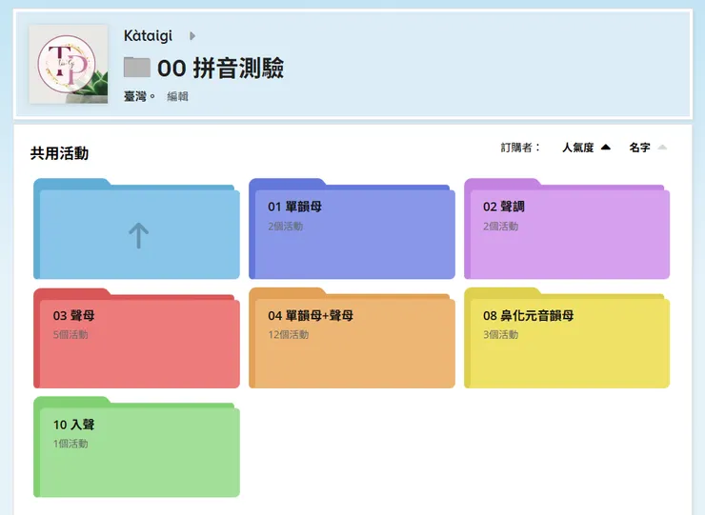Open the 10 入聲 green folder
This screenshot has width=705, height=515.
click(x=137, y=452)
